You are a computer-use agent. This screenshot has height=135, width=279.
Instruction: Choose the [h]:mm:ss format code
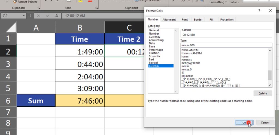pyautogui.click(x=187, y=76)
